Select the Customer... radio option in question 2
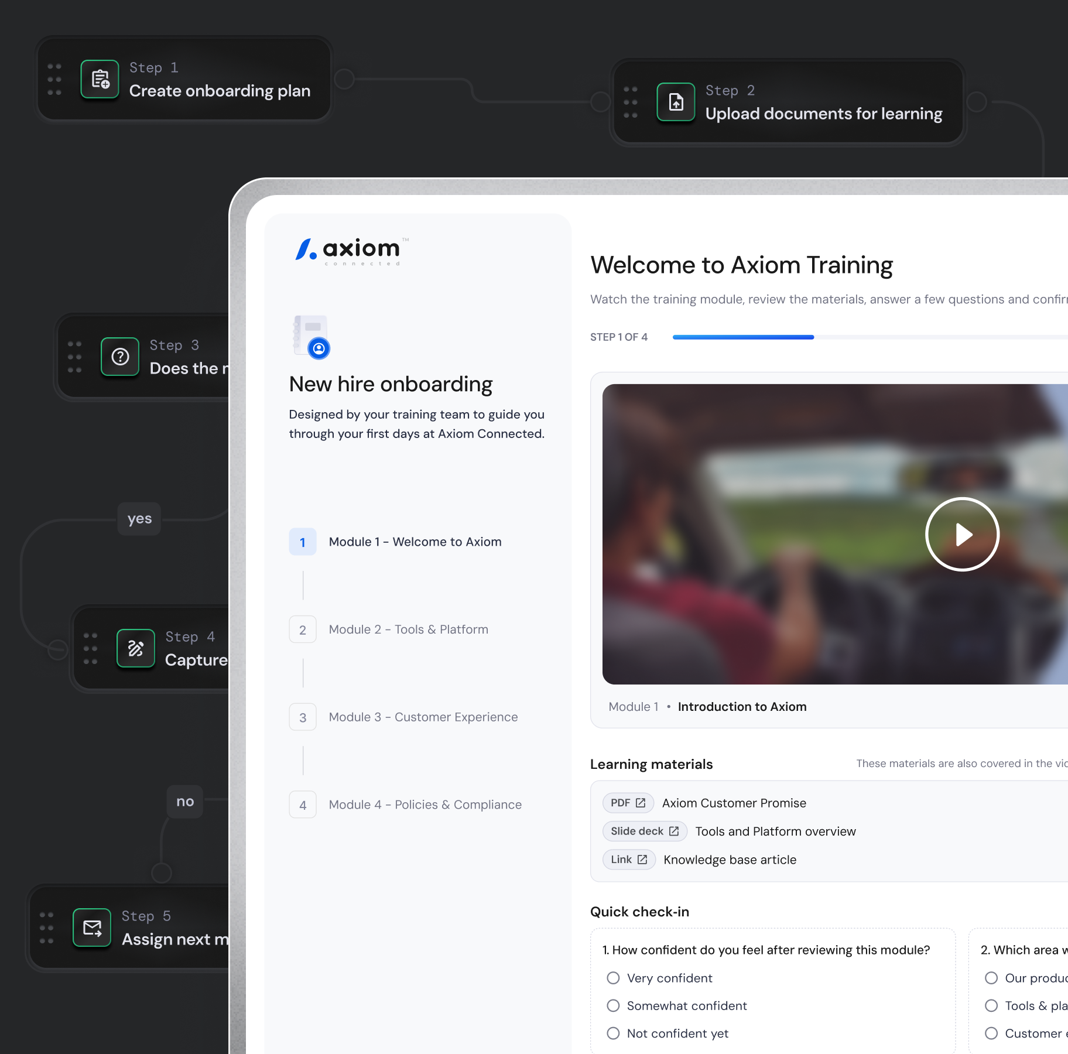 coord(991,1034)
